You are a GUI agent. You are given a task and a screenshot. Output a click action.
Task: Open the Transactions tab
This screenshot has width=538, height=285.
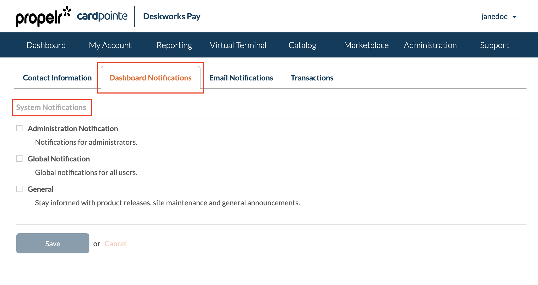[312, 78]
